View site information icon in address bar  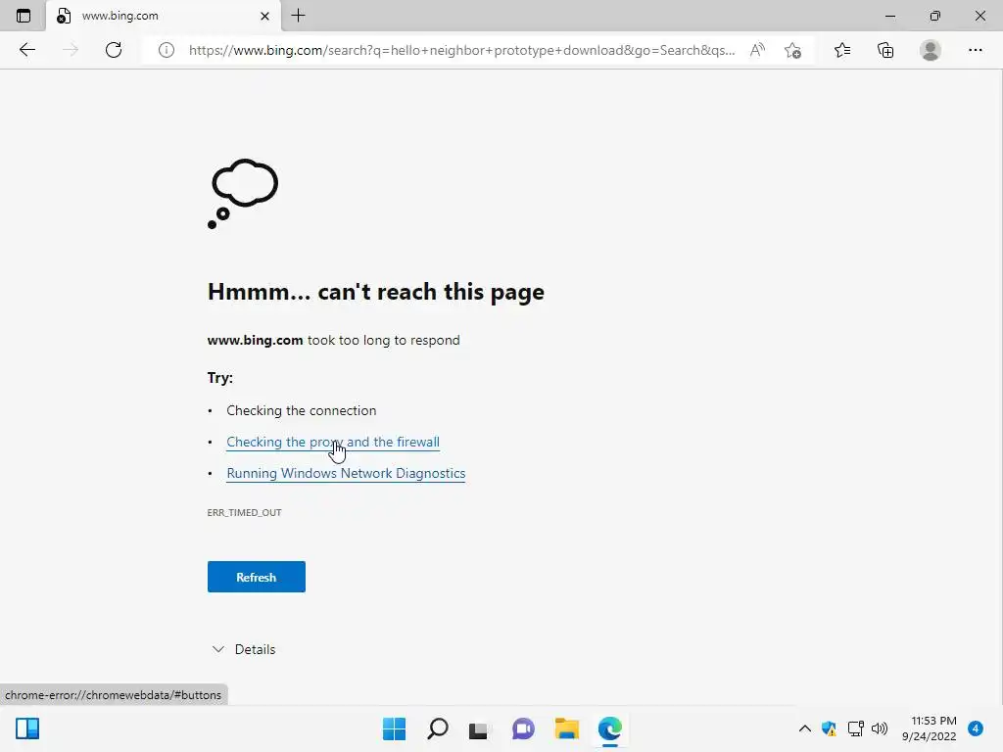click(167, 50)
